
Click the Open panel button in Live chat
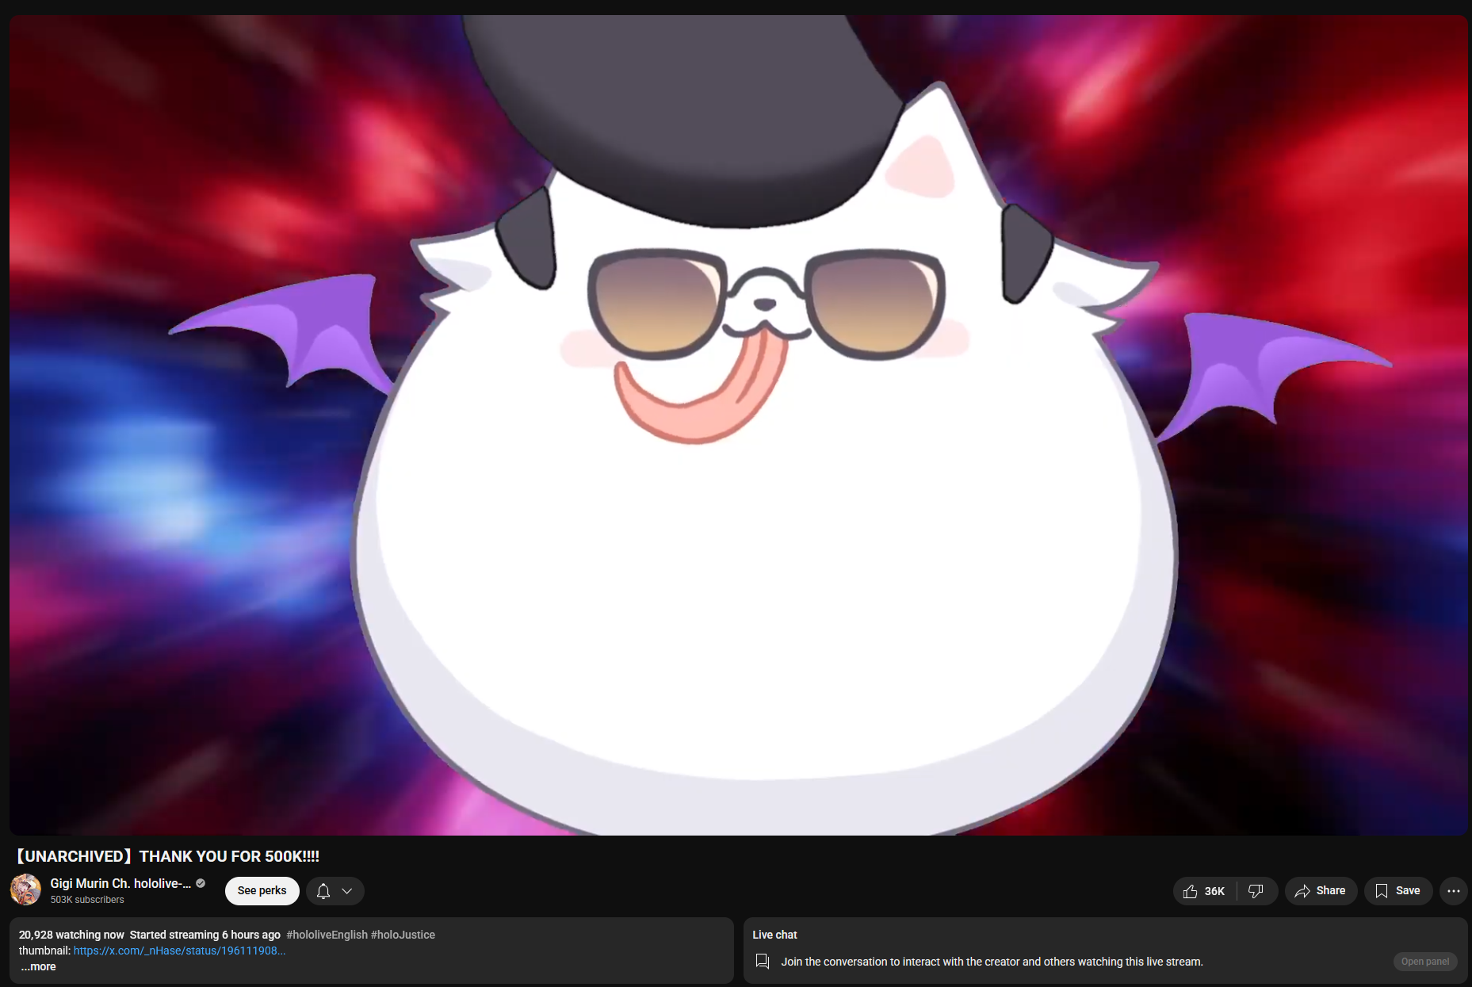click(1424, 962)
